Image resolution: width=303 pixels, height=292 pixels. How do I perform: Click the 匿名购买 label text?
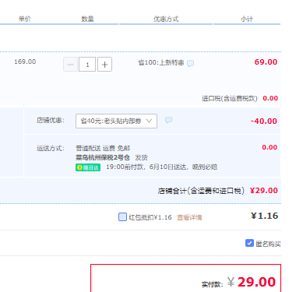click(268, 244)
